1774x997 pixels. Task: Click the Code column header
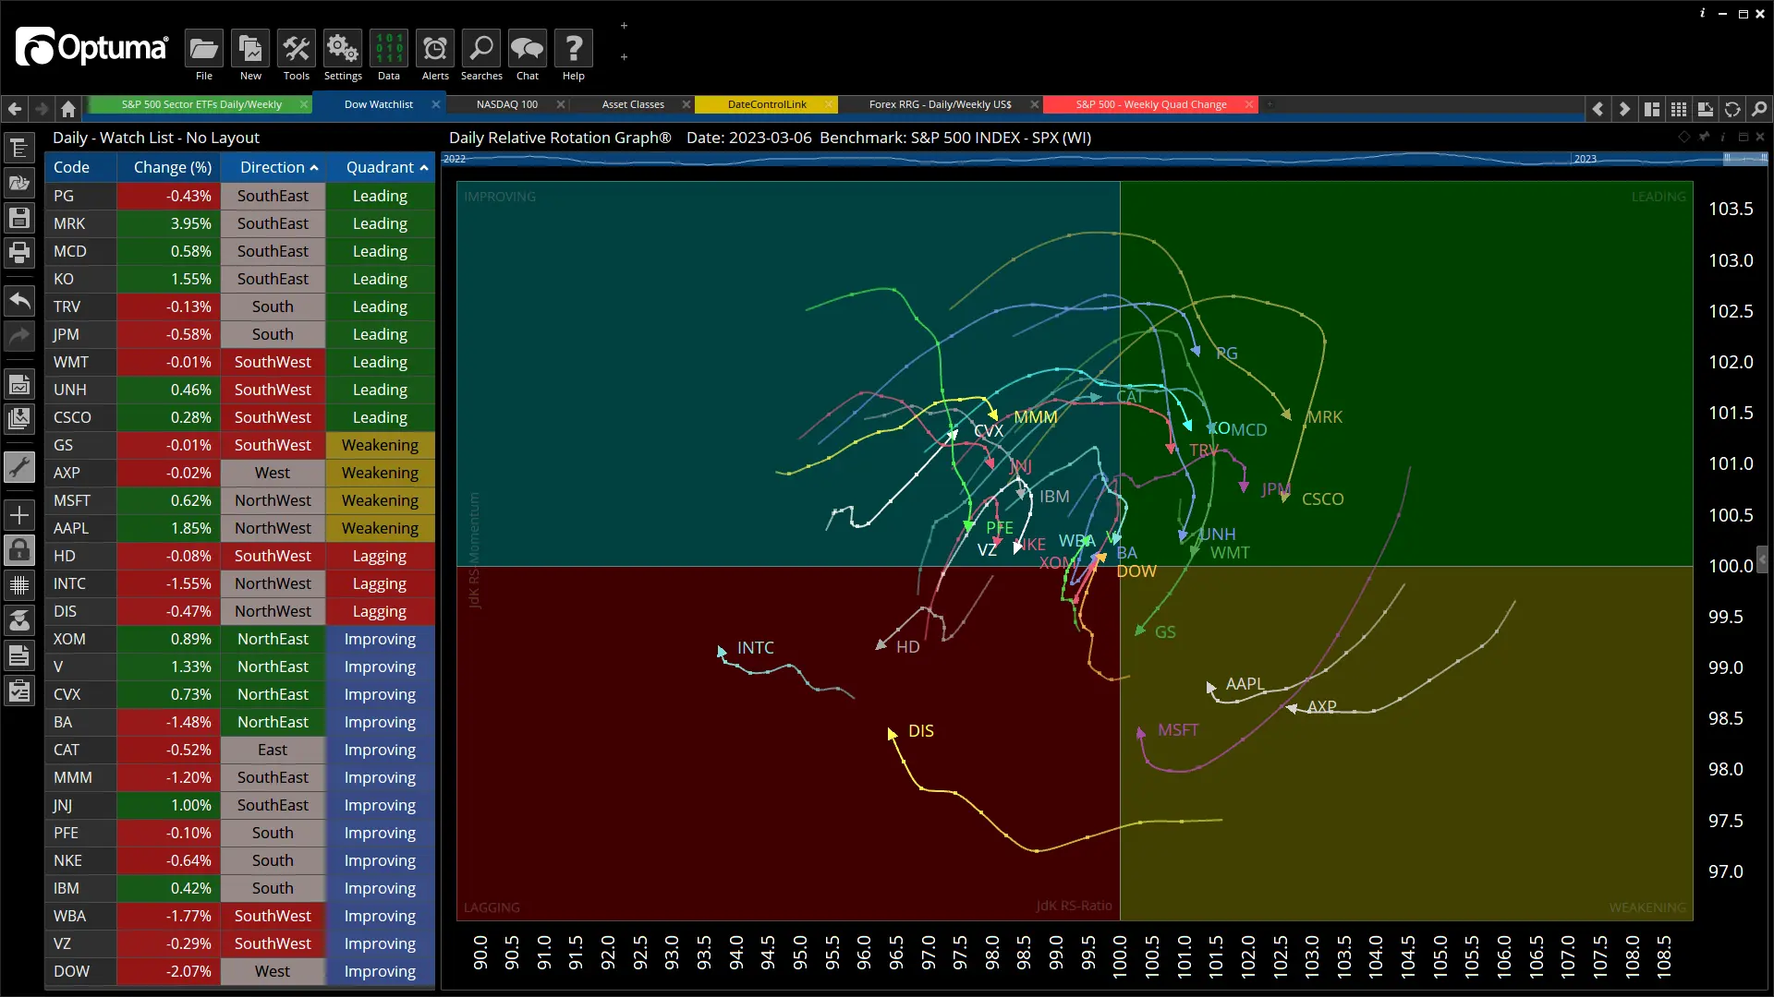pos(80,167)
